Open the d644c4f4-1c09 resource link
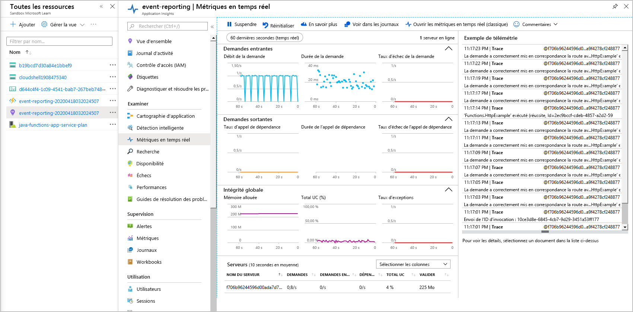The height and width of the screenshot is (312, 633). click(x=62, y=89)
